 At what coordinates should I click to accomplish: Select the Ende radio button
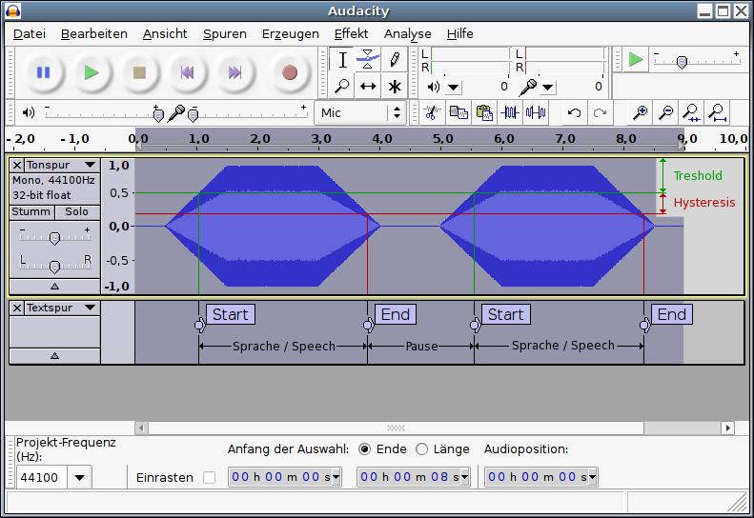click(365, 448)
